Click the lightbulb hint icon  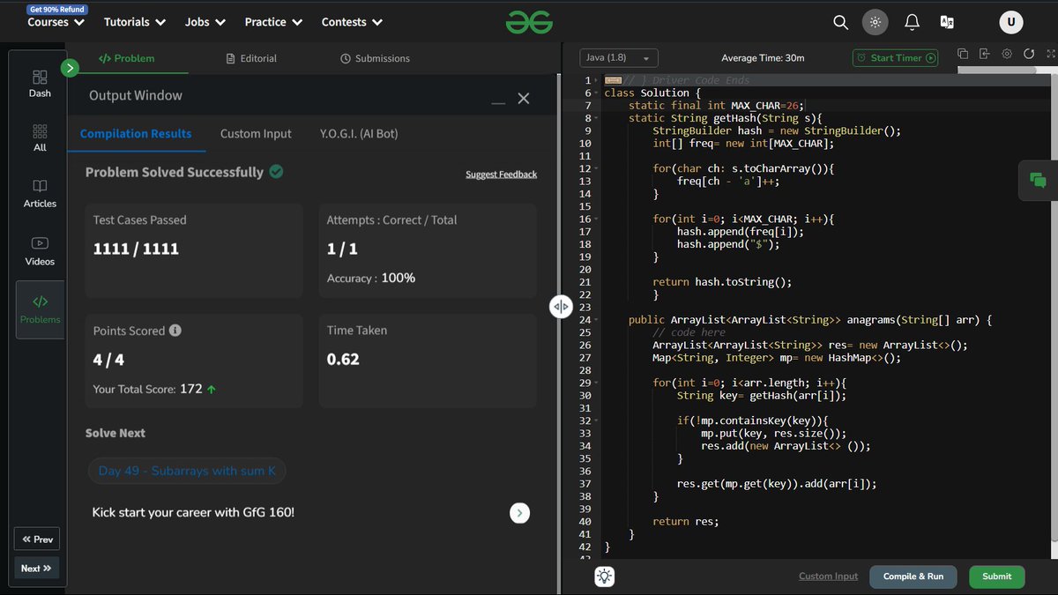pyautogui.click(x=604, y=576)
